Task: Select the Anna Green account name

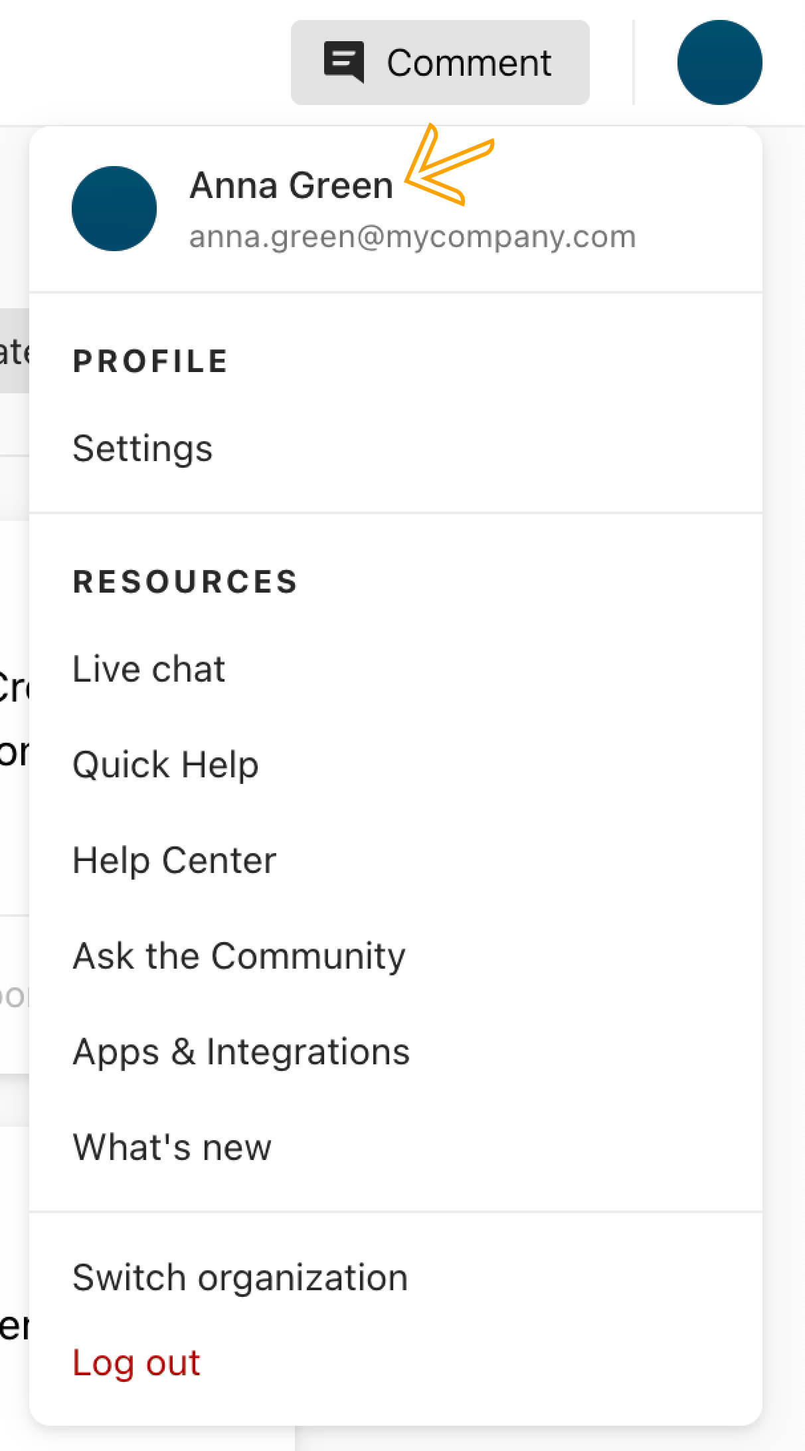Action: click(292, 185)
